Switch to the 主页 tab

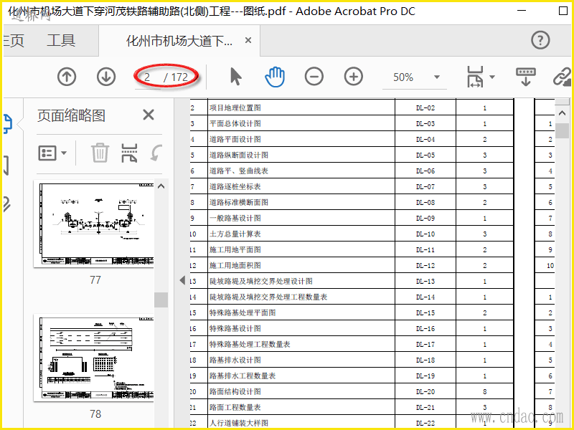(14, 40)
